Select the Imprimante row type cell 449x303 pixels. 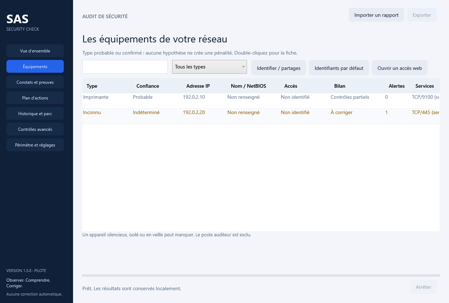96,97
